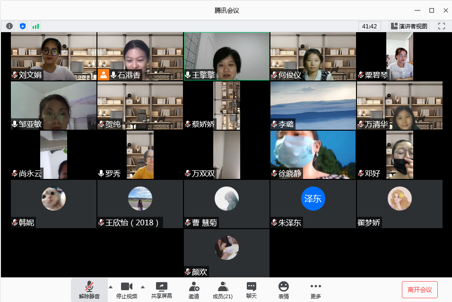Click the red 离开会议 leave button

coord(419,290)
